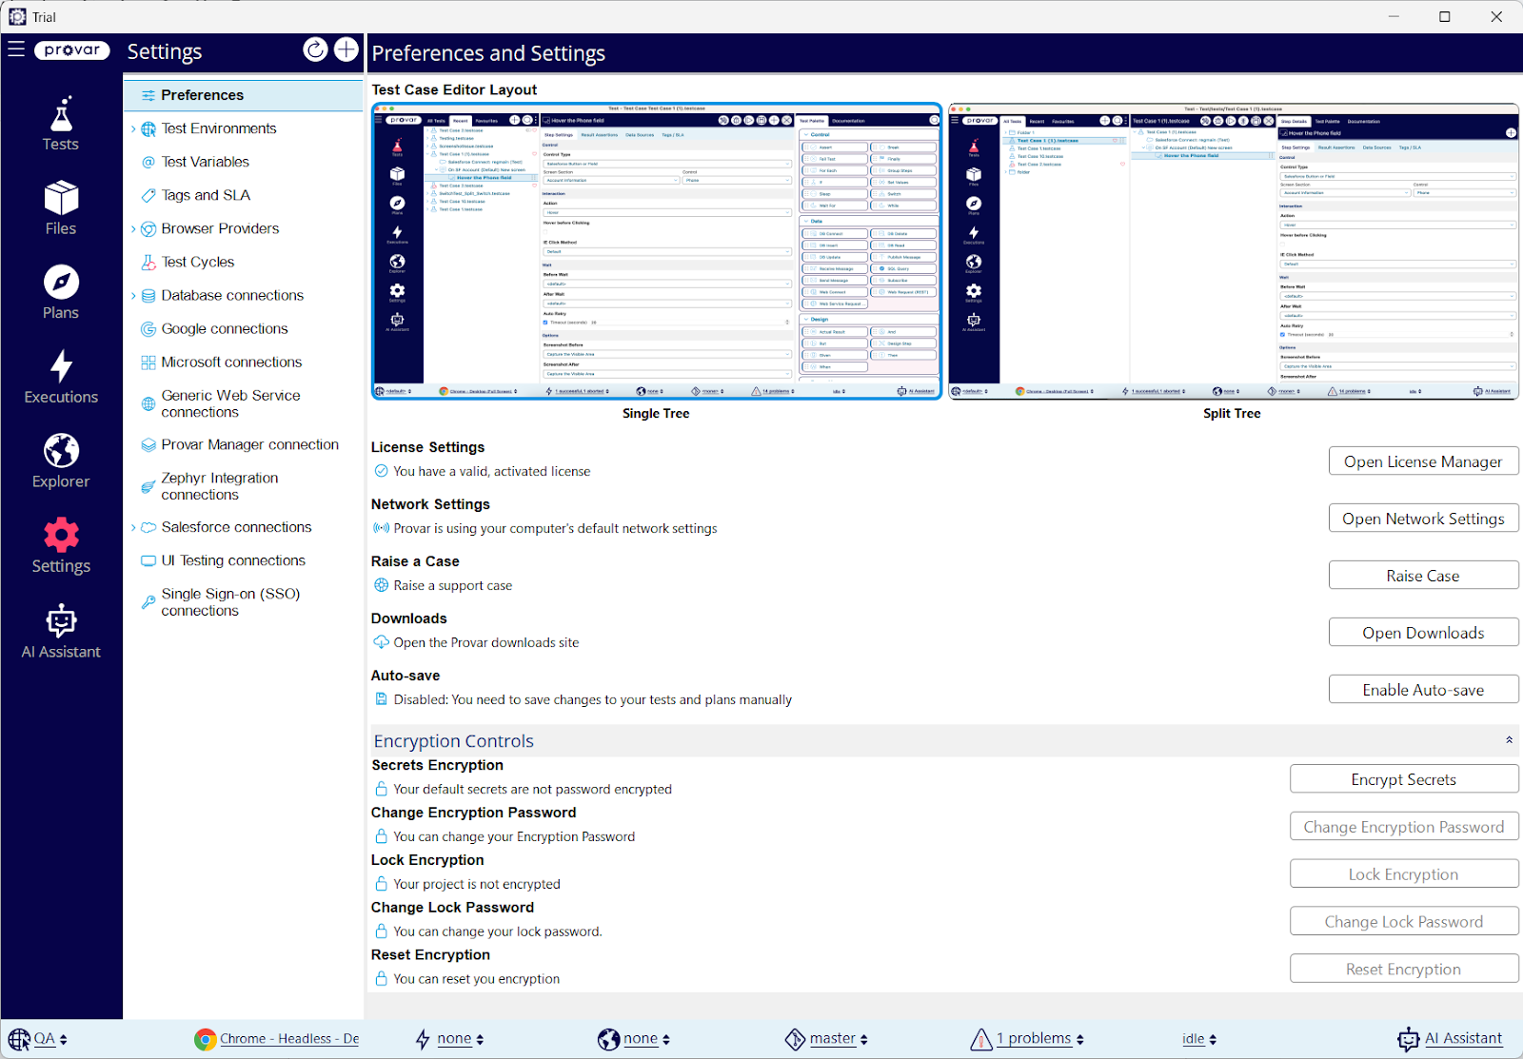Click the Reset Encryption button
The image size is (1523, 1059).
(1404, 969)
